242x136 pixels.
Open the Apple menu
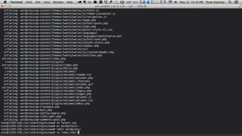point(5,2)
